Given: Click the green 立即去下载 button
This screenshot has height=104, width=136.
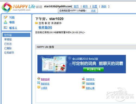Looking at the screenshot, I should click(x=93, y=69).
